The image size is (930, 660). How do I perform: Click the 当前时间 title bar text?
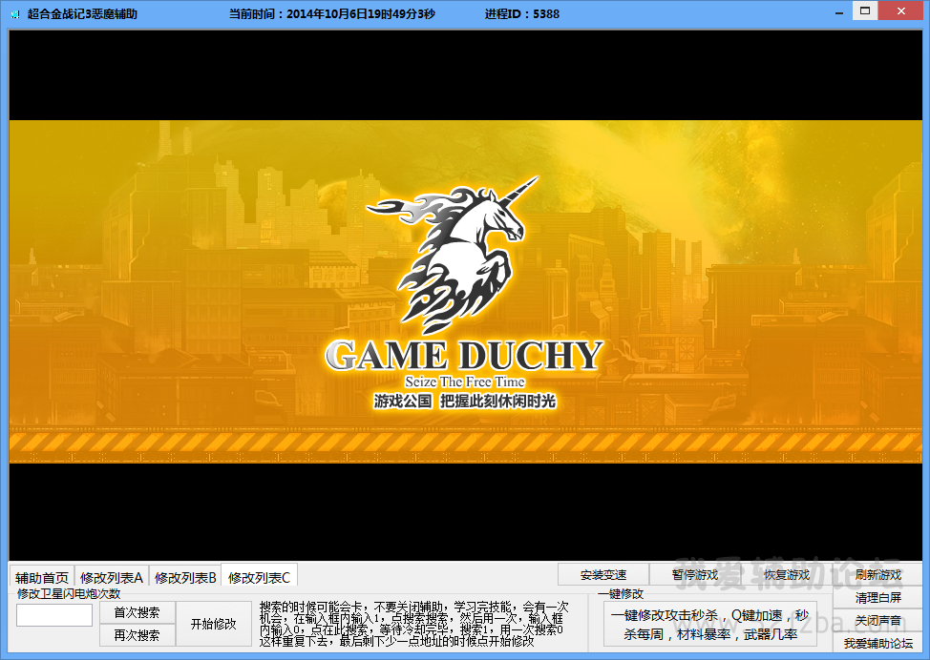[332, 13]
